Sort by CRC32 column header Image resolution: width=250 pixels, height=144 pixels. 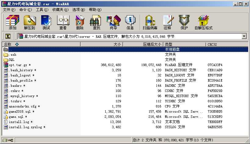[227, 44]
